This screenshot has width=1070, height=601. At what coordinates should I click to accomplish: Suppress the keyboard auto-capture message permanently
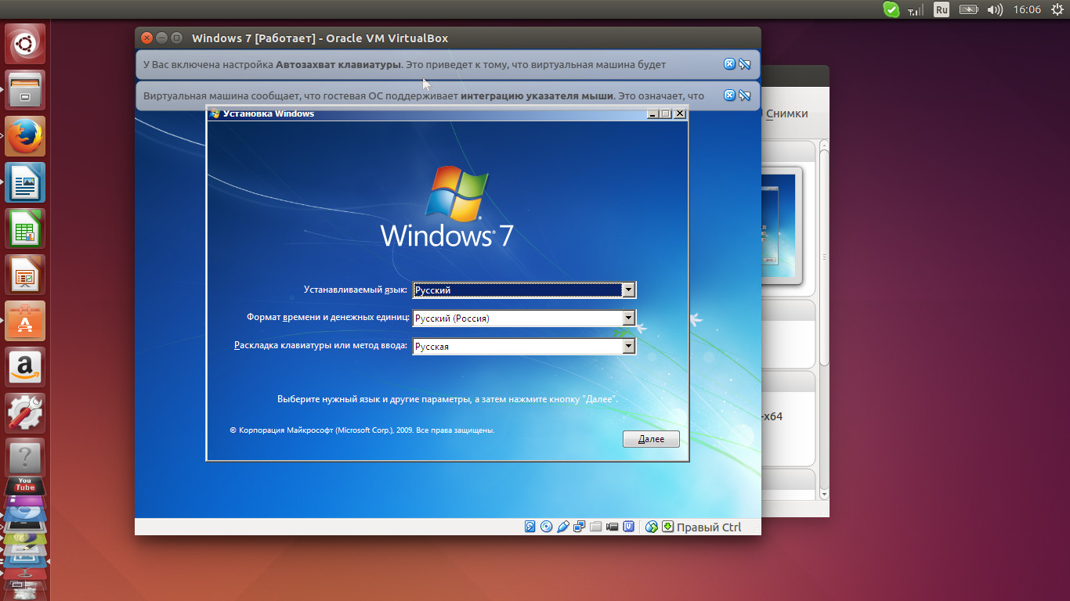pos(745,64)
